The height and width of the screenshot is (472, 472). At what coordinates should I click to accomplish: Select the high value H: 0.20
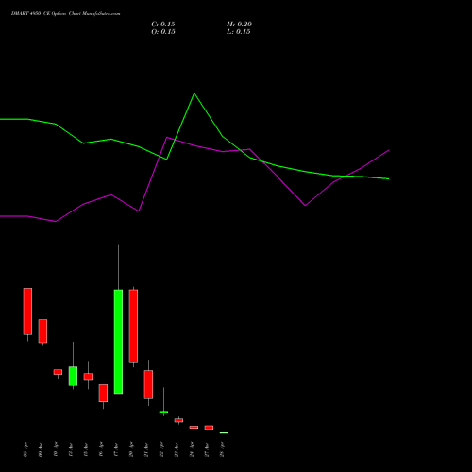pyautogui.click(x=239, y=25)
